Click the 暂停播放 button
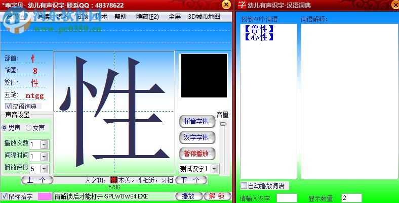 (x=197, y=154)
